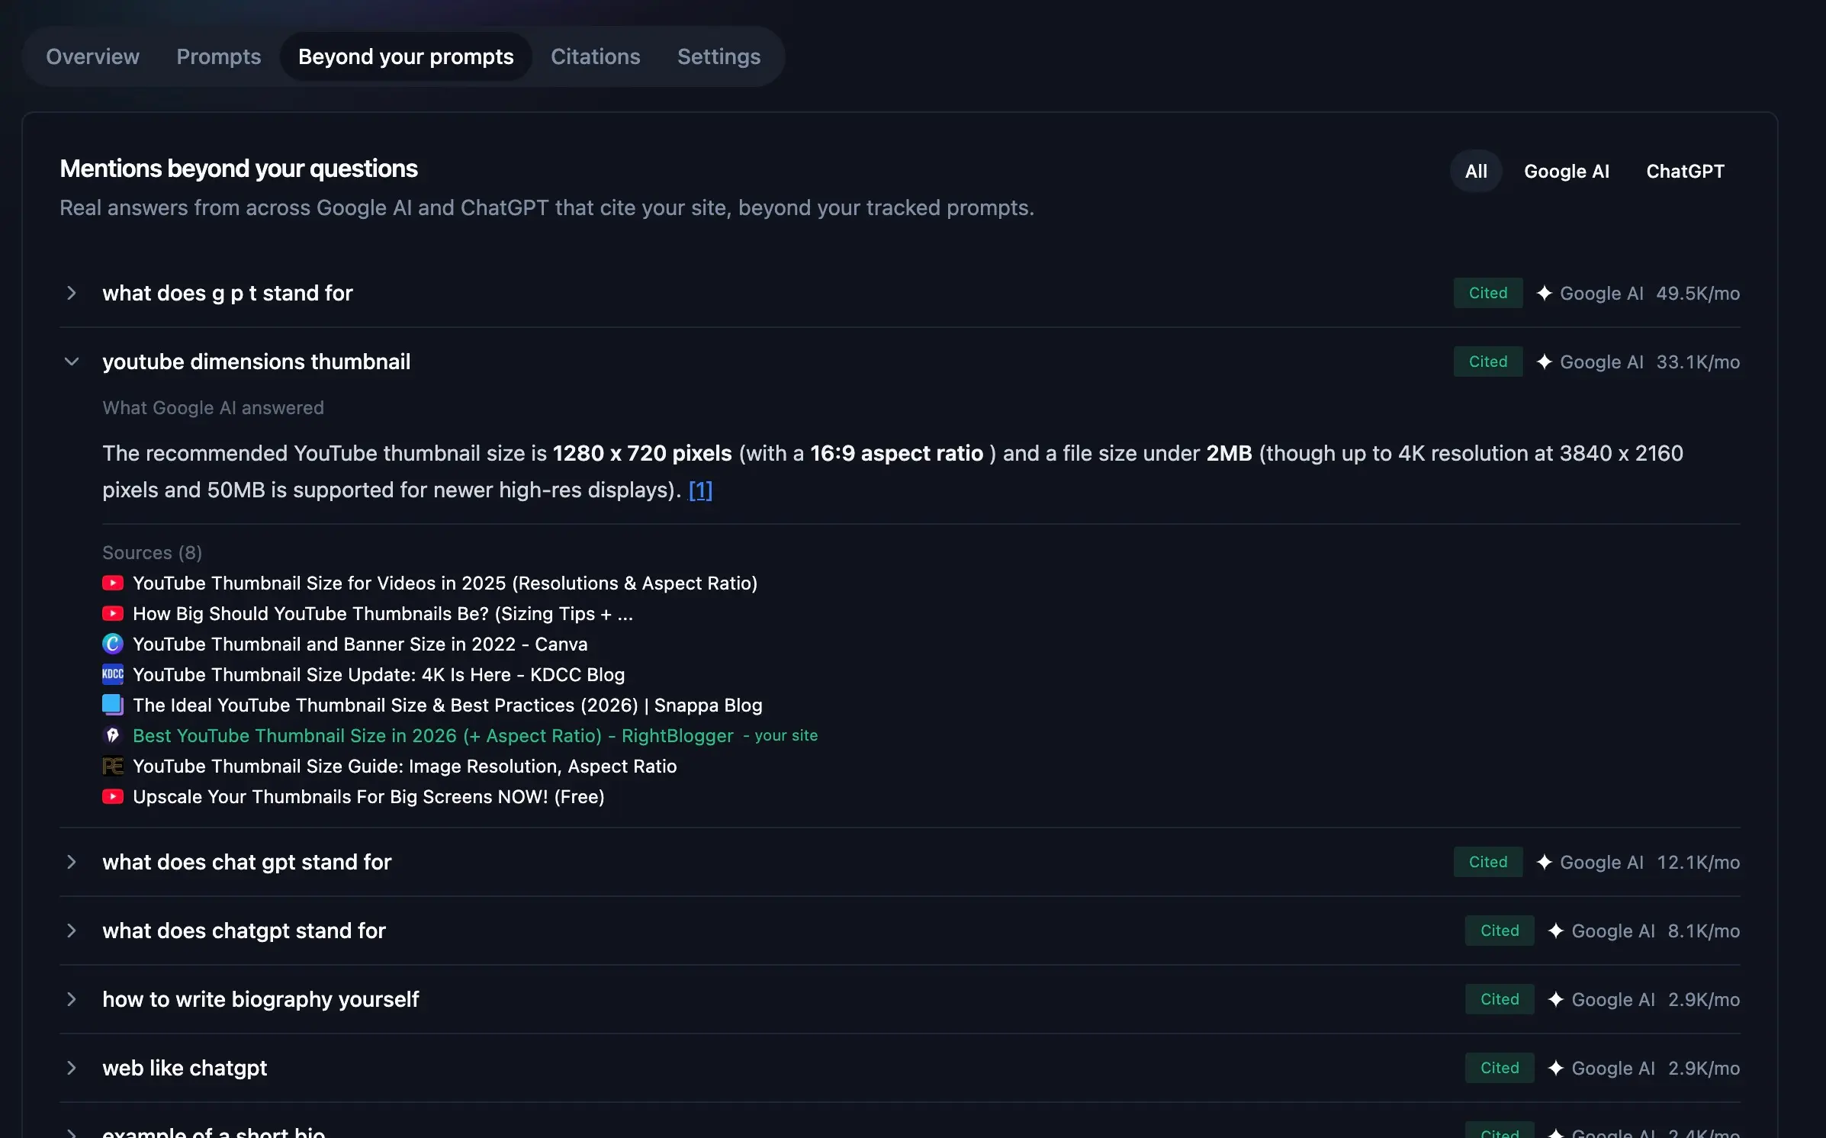Click the RightBlogger favicon icon

tap(113, 735)
